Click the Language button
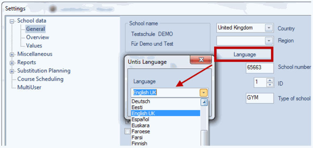The image size is (313, 148). pyautogui.click(x=244, y=54)
